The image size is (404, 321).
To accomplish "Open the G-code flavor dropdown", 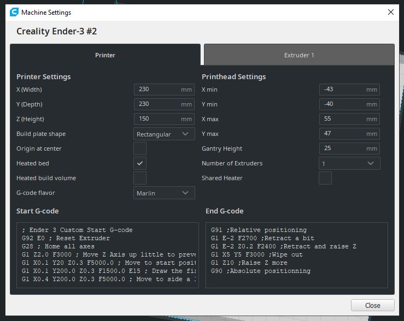I will tap(164, 193).
